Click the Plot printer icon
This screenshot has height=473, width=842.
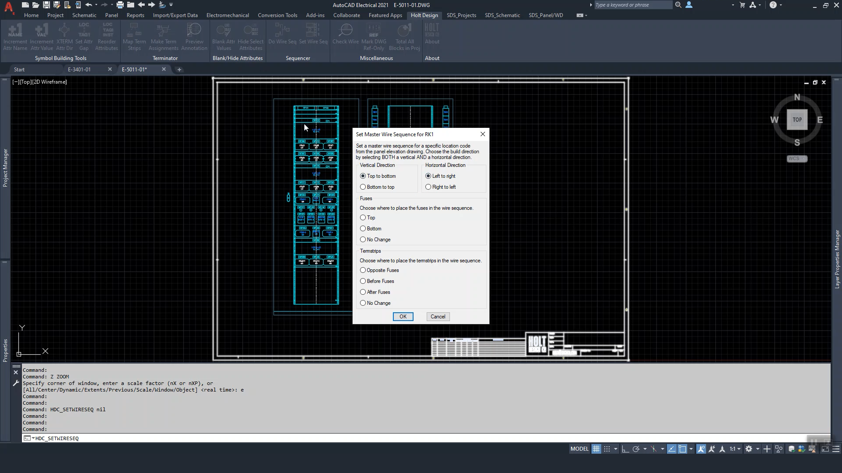coord(120,5)
